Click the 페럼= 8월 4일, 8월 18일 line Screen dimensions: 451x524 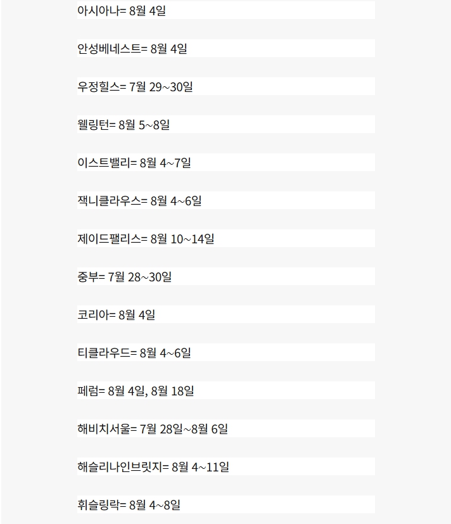coord(226,391)
